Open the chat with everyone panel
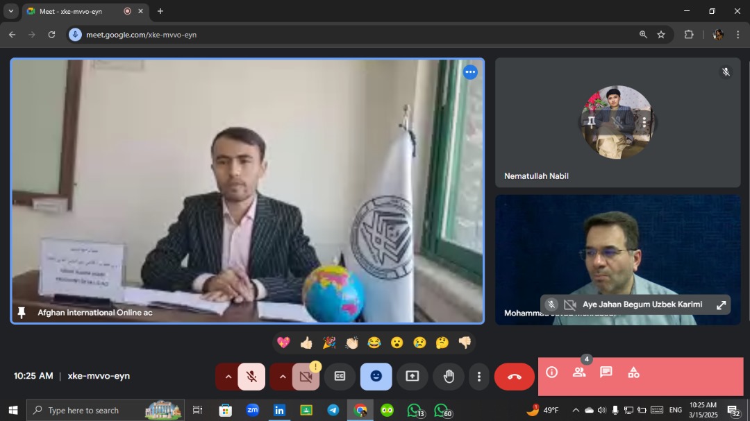 (606, 372)
